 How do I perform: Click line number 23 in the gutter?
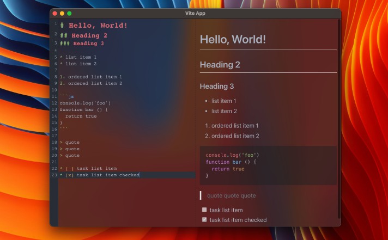pyautogui.click(x=54, y=175)
